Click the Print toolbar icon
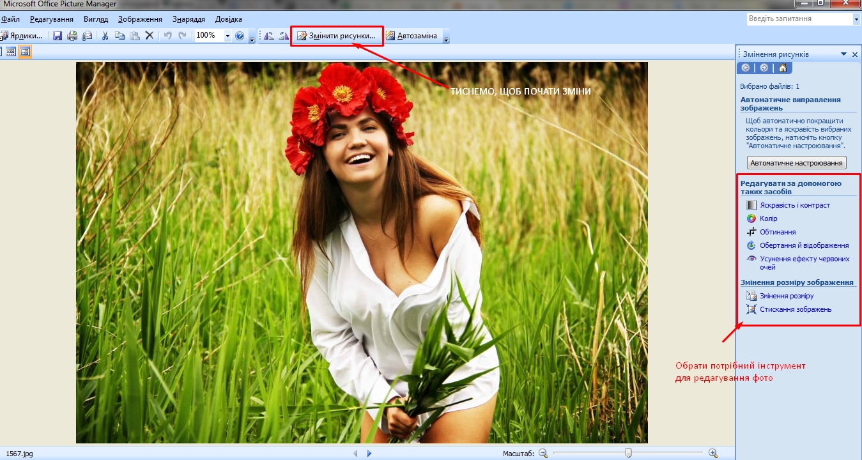Image resolution: width=862 pixels, height=460 pixels. 72,36
